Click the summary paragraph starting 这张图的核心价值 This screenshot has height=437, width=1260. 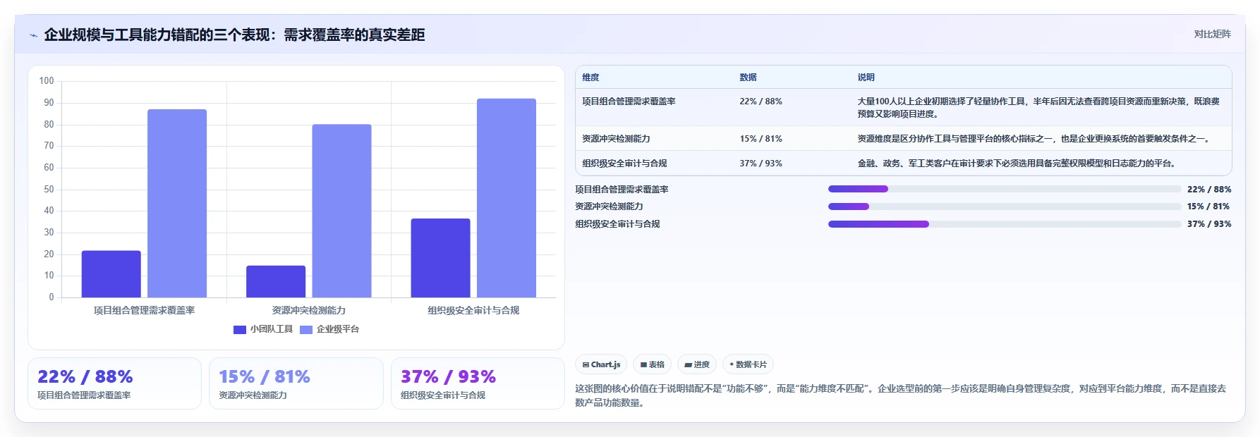(x=901, y=395)
